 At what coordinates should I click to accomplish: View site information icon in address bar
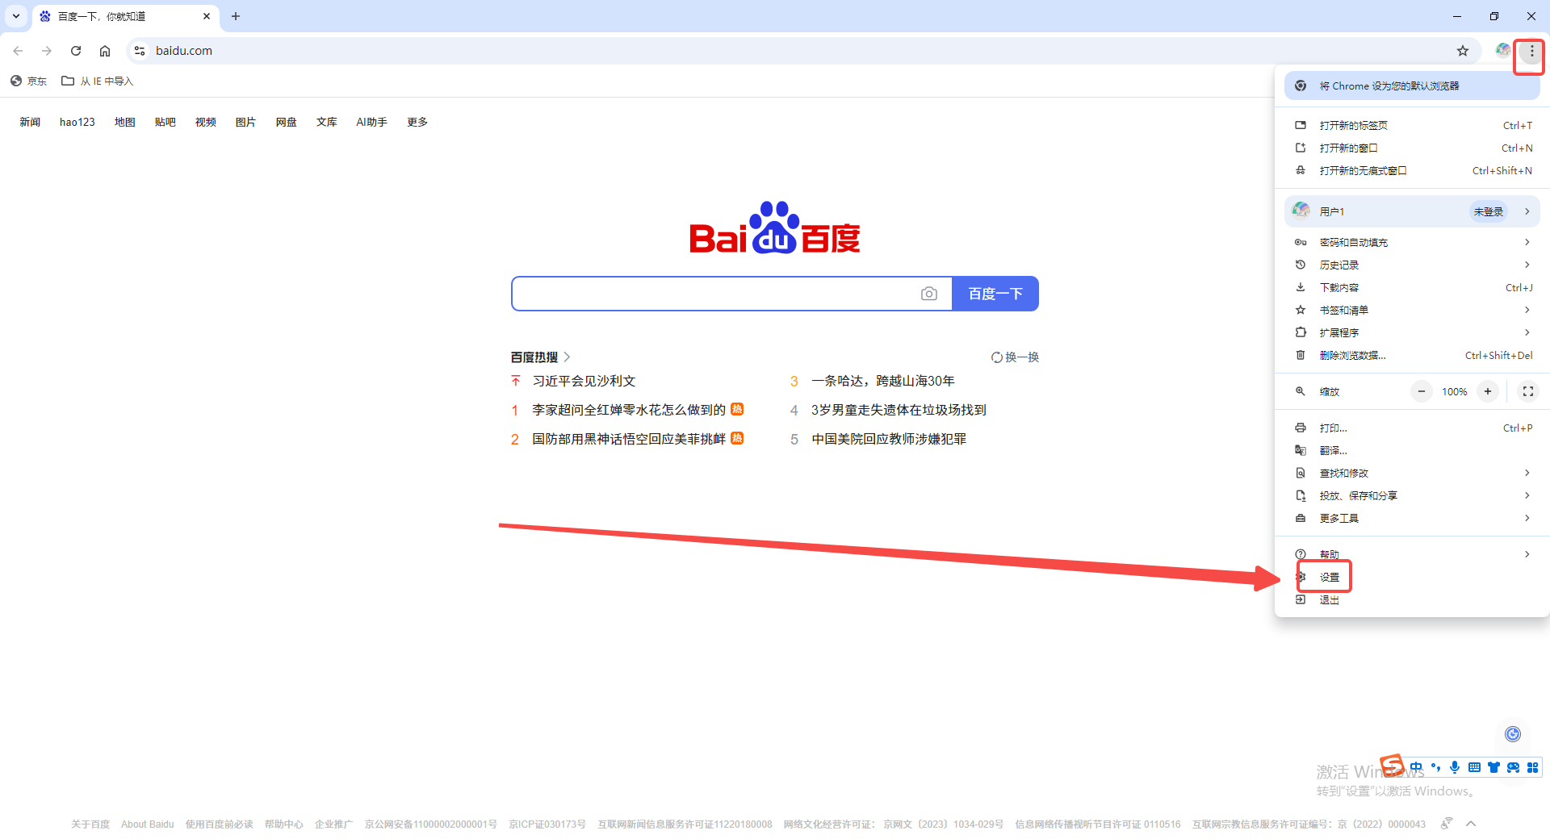pyautogui.click(x=140, y=51)
